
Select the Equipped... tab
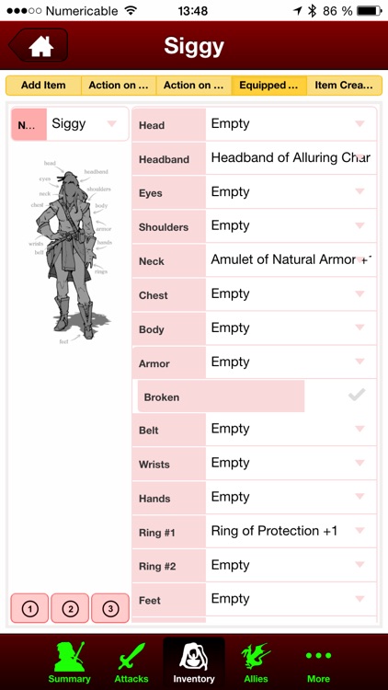tap(268, 86)
